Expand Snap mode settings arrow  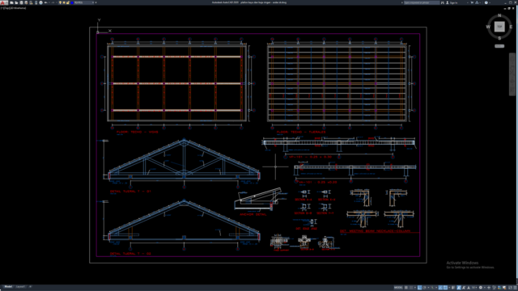[415, 288]
